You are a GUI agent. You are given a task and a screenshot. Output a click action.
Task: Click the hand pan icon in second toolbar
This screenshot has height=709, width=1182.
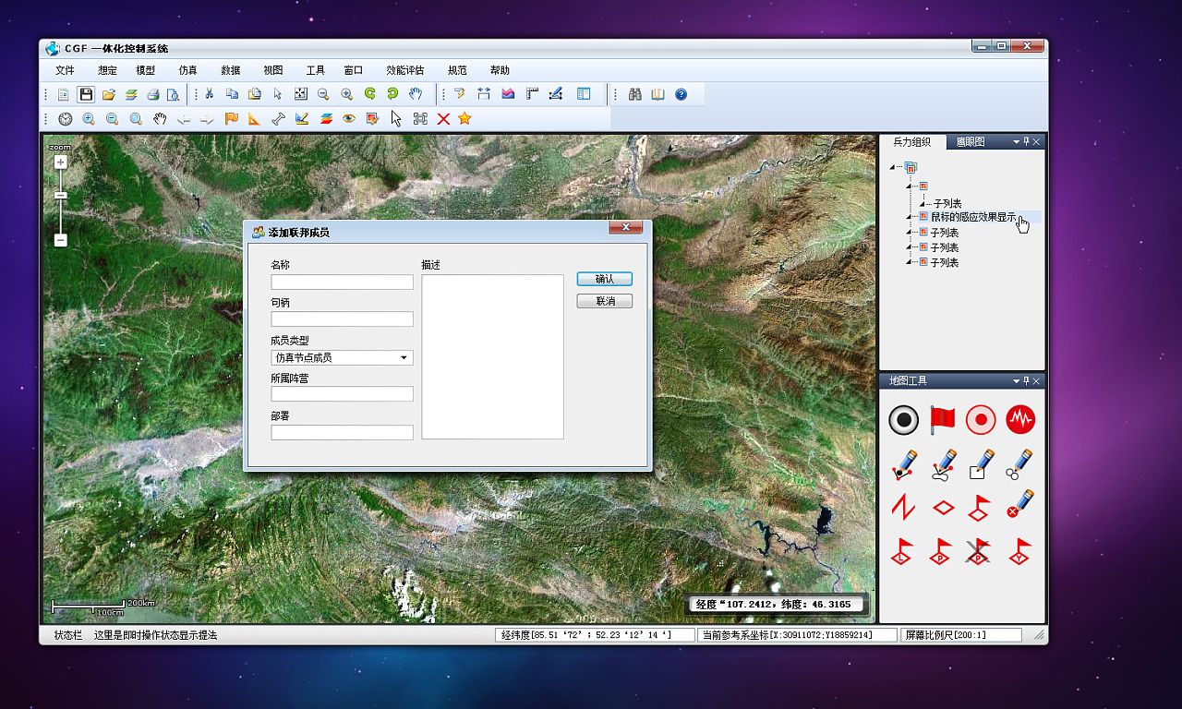coord(160,118)
